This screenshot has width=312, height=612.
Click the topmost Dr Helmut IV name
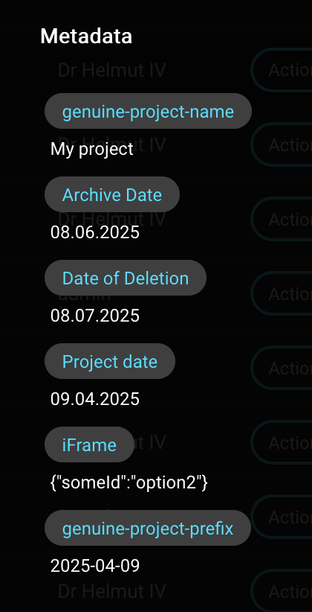pyautogui.click(x=112, y=70)
